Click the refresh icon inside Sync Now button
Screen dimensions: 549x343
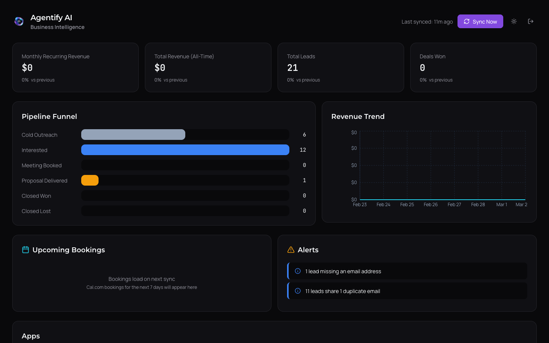point(467,21)
